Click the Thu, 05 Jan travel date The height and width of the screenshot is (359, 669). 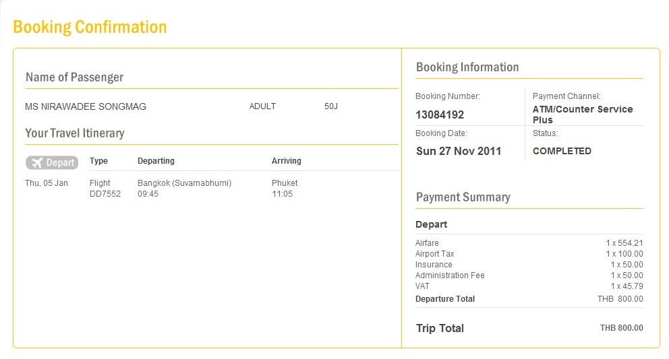[x=47, y=183]
